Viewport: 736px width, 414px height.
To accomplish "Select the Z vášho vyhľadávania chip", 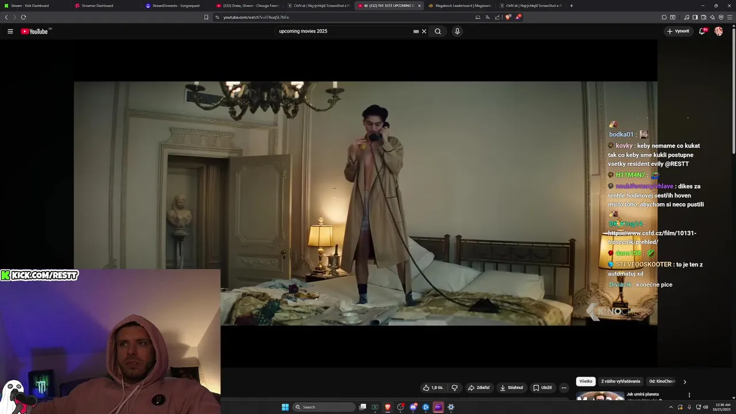I will (620, 381).
